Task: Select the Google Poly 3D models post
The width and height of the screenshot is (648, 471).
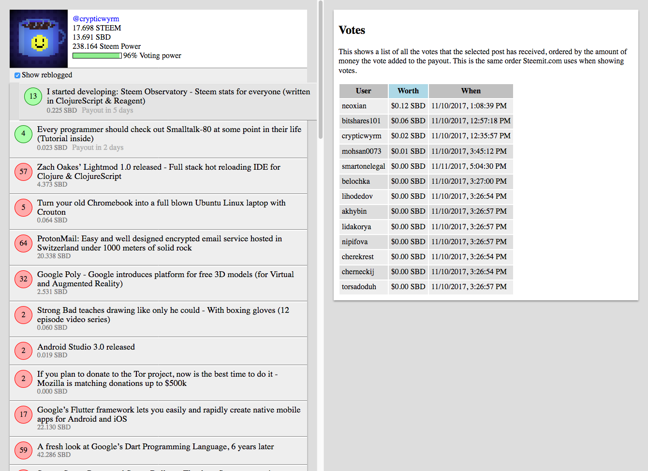Action: click(x=158, y=283)
